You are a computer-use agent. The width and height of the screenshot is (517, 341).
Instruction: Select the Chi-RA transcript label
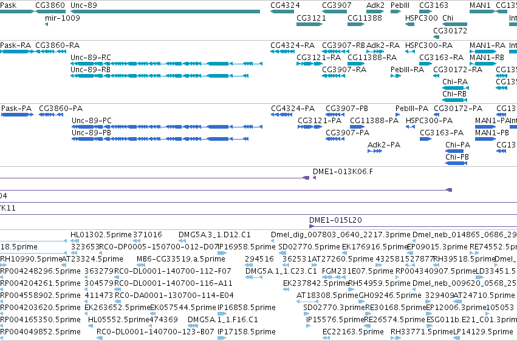click(x=455, y=82)
